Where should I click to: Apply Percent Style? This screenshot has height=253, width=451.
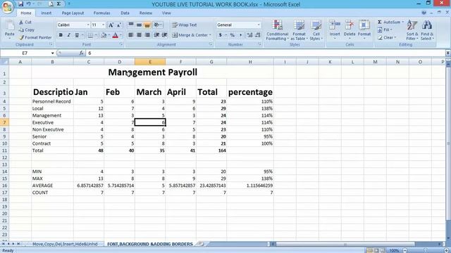pyautogui.click(x=233, y=35)
